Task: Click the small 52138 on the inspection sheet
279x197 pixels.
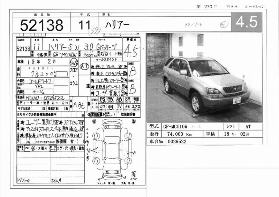Action: 23,49
